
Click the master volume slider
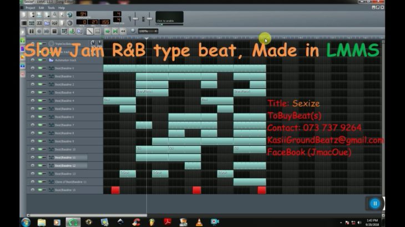point(135,19)
